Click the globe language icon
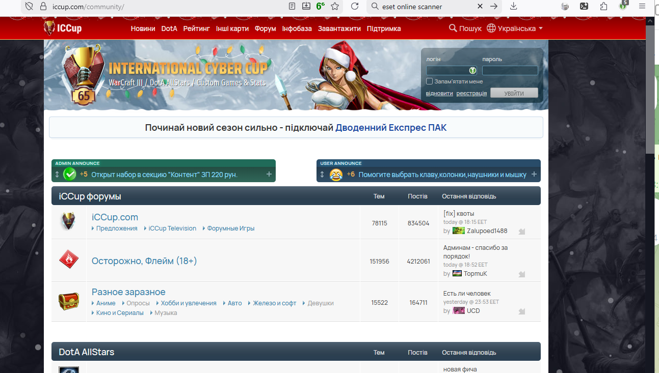The height and width of the screenshot is (373, 659). (491, 28)
